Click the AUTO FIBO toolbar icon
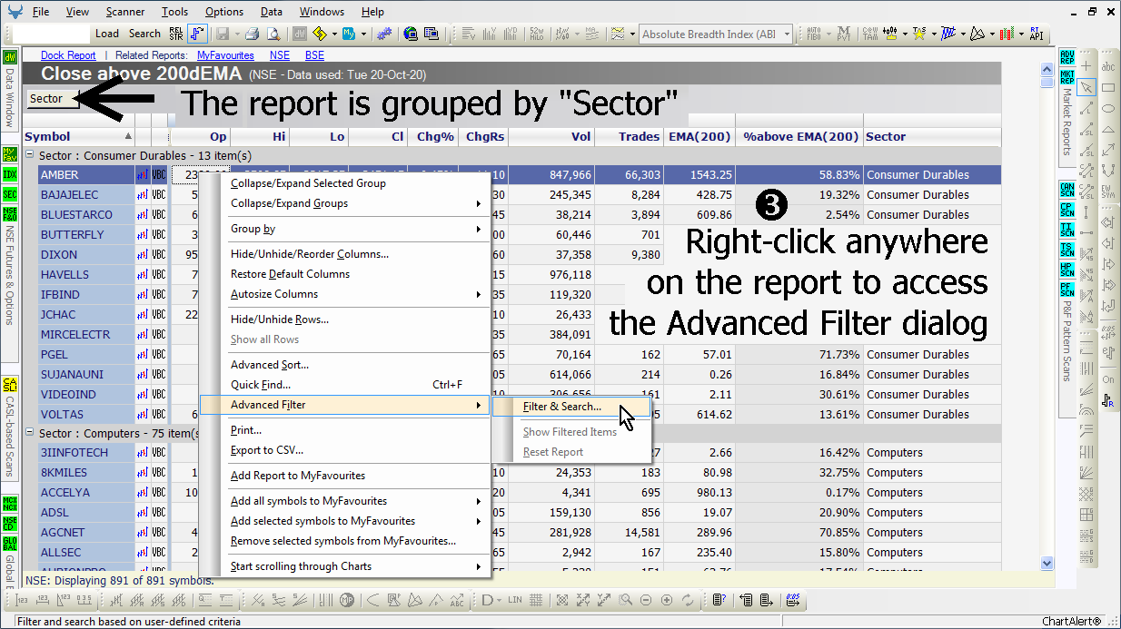 coord(814,34)
